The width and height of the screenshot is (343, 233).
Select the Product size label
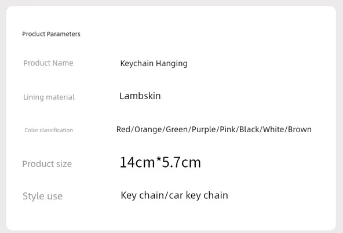(47, 163)
